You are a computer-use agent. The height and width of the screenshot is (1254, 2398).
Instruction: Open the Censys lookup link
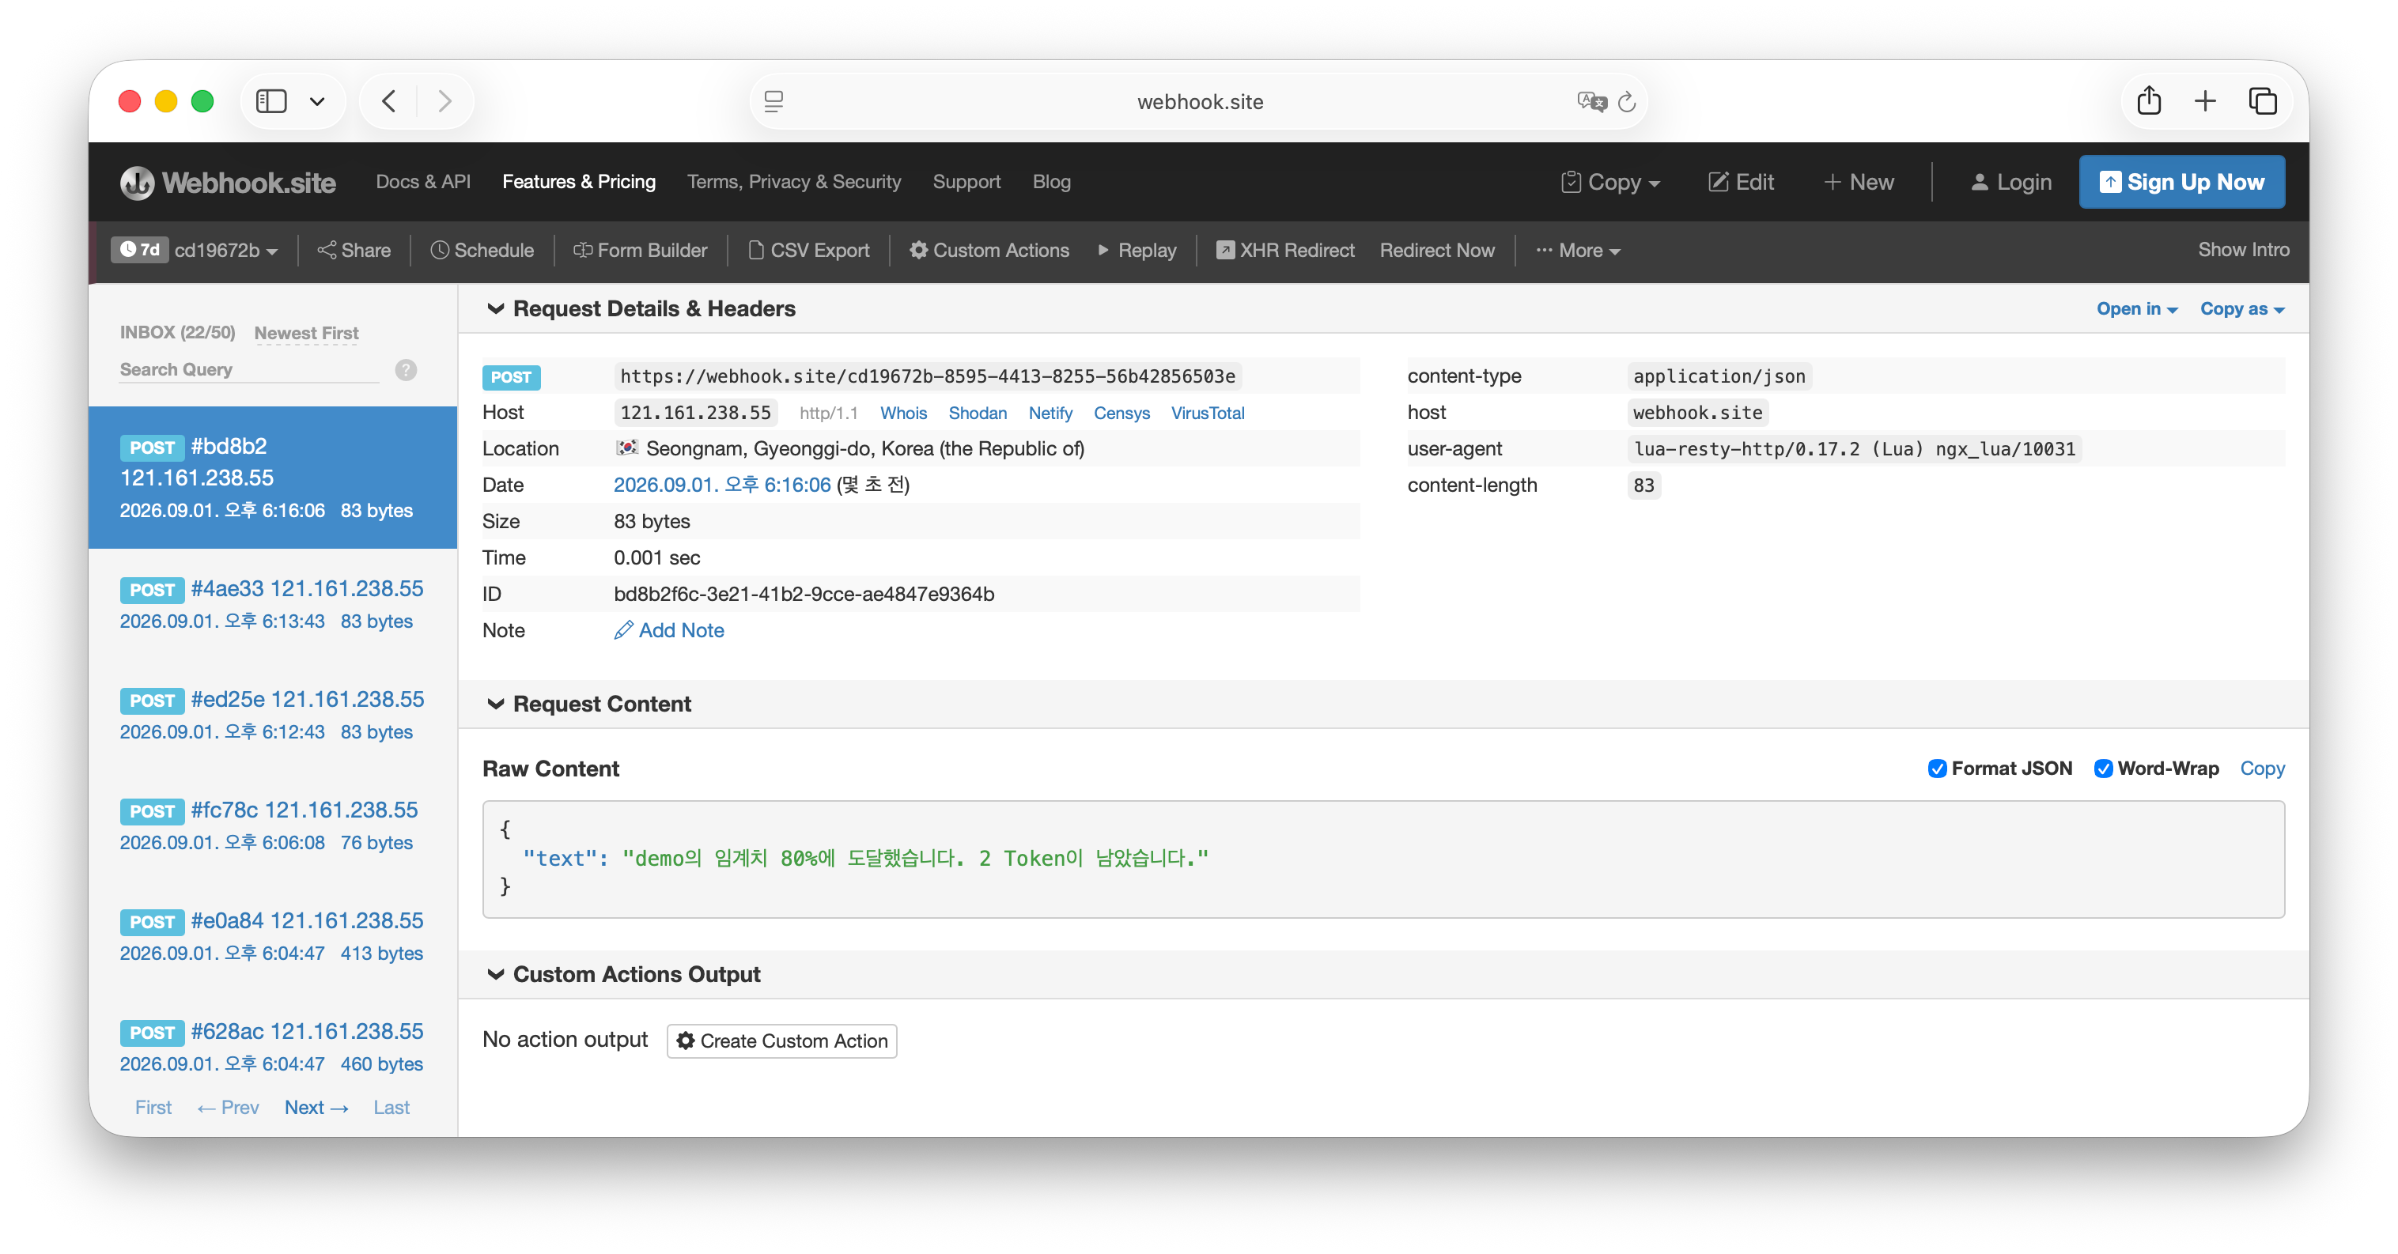click(x=1121, y=414)
